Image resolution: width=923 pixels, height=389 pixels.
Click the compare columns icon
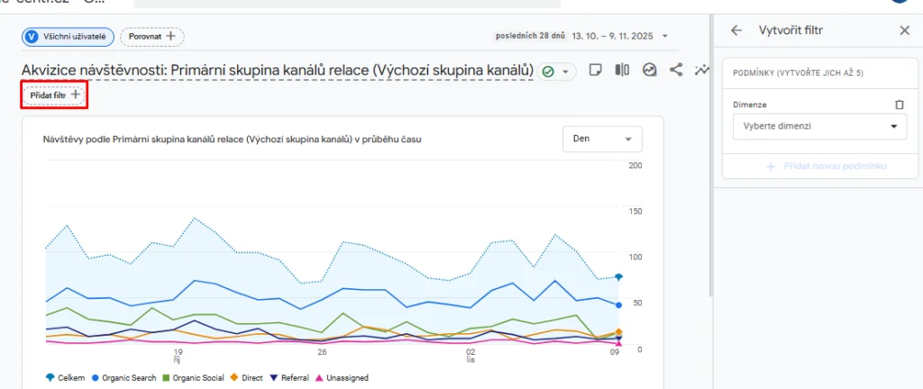tap(622, 70)
